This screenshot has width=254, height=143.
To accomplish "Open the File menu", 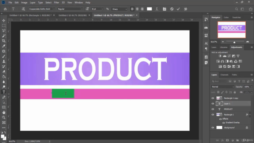I will (x=10, y=3).
